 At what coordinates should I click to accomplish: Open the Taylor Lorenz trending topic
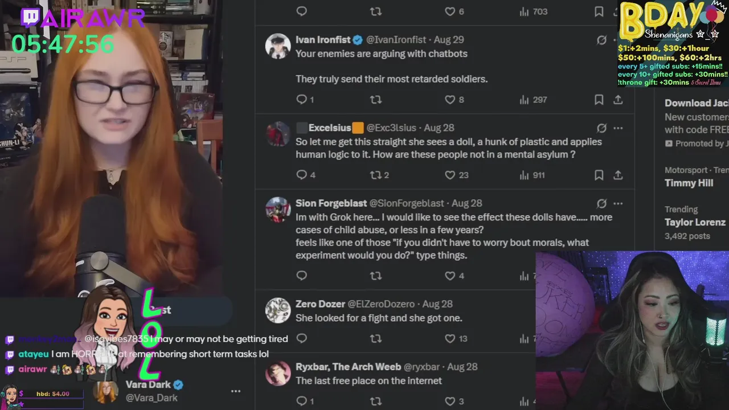click(695, 222)
